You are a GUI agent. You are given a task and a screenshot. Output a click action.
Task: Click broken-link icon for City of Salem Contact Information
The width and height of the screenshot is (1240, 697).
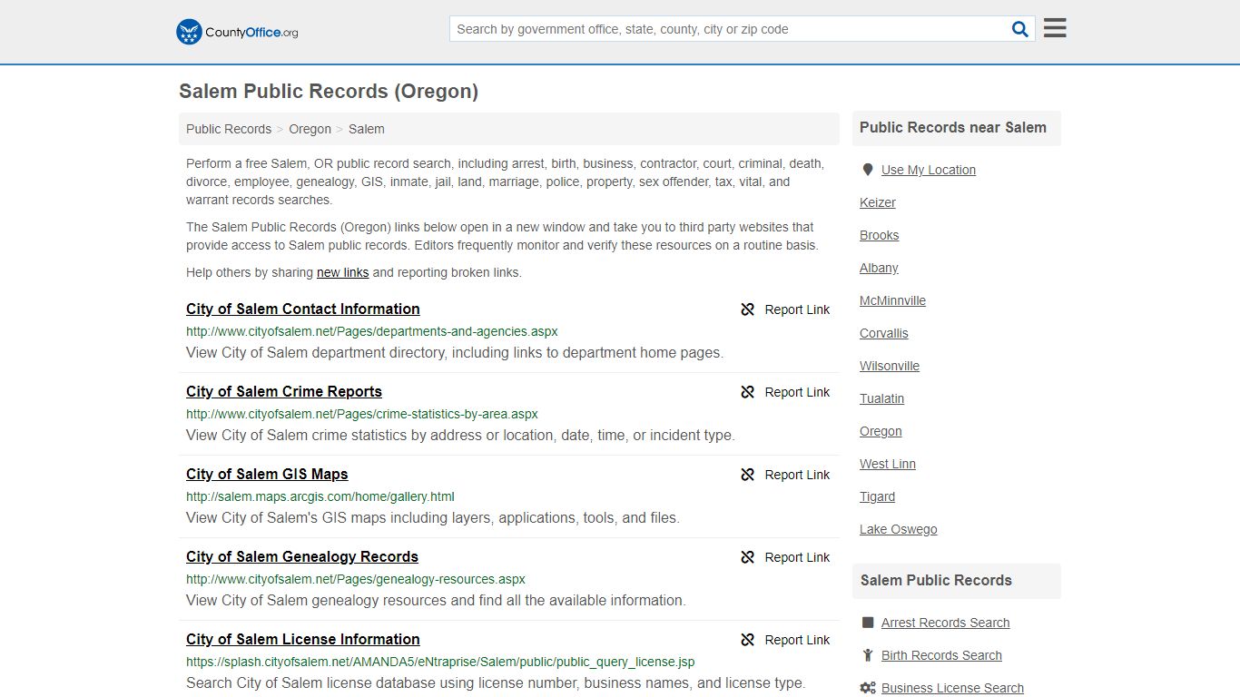(748, 309)
